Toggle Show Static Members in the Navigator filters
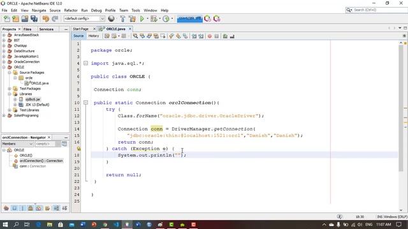This screenshot has height=229, width=408. tap(22, 208)
